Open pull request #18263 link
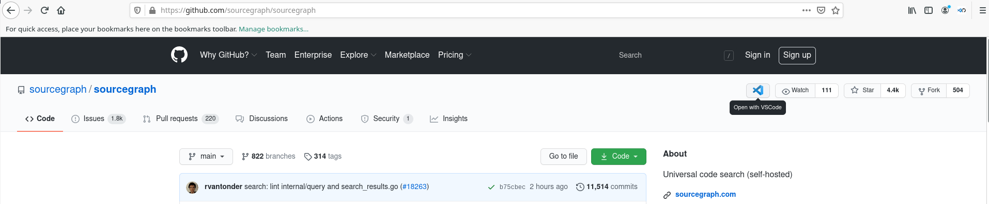The height and width of the screenshot is (204, 989). pyautogui.click(x=414, y=187)
